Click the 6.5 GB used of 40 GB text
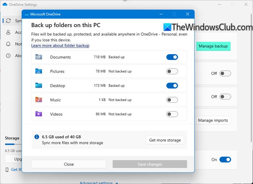The height and width of the screenshot is (184, 253). click(x=61, y=137)
